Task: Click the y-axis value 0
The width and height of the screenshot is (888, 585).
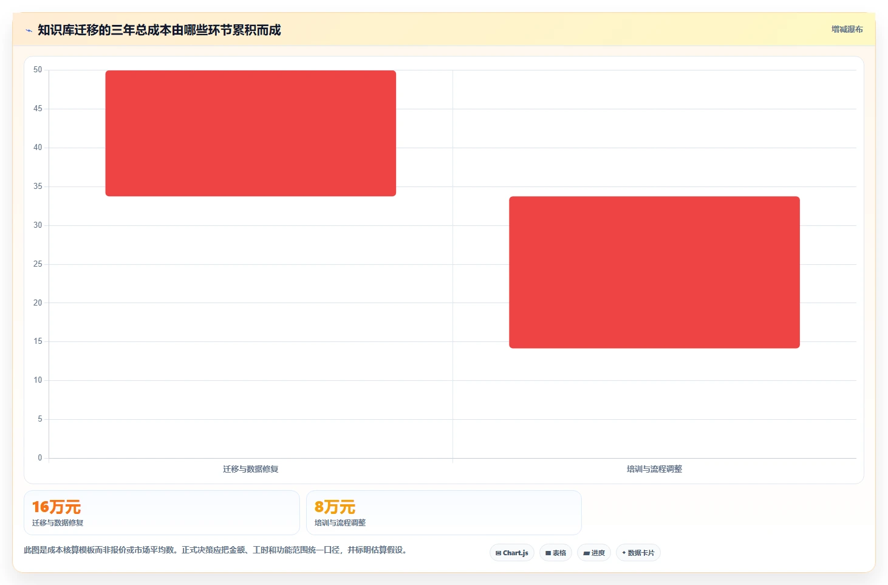Action: (40, 458)
